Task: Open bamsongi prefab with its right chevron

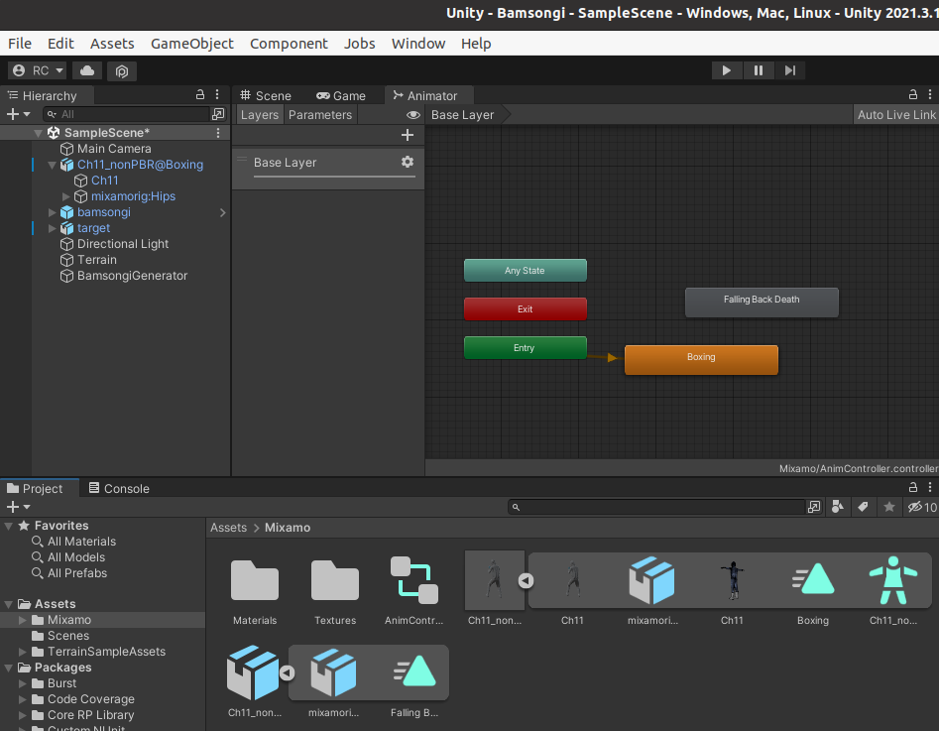Action: (223, 212)
